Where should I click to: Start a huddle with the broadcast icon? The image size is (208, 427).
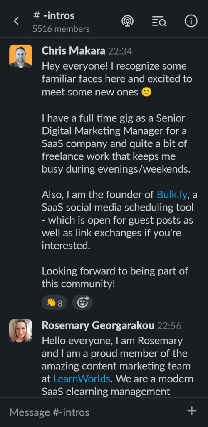(x=127, y=21)
